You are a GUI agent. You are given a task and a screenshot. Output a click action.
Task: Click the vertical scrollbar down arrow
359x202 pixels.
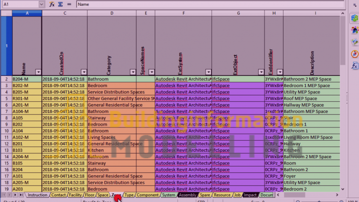tap(342, 189)
